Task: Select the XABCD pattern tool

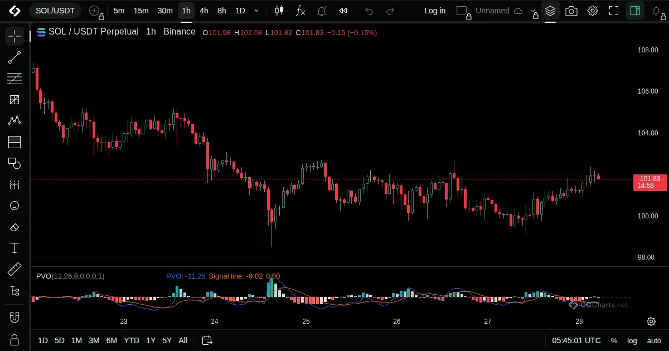Action: (14, 121)
